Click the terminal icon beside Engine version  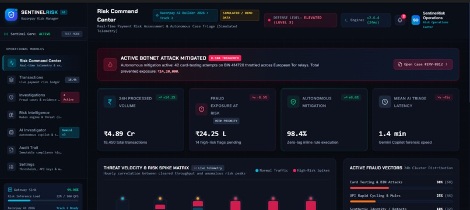click(x=346, y=20)
